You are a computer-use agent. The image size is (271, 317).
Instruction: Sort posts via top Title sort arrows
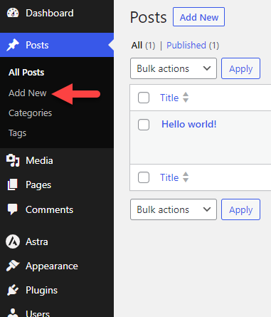(186, 98)
